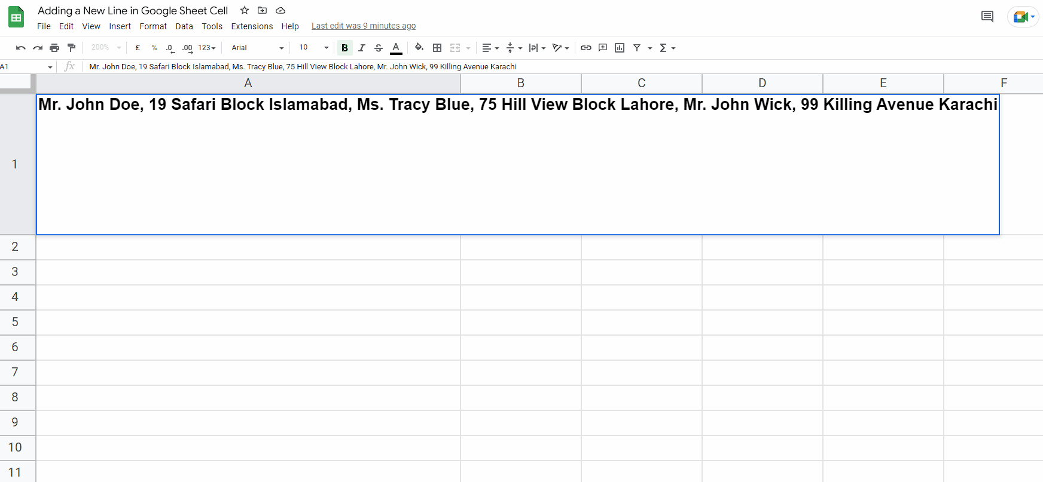Star the document
The height and width of the screenshot is (482, 1043).
point(245,10)
